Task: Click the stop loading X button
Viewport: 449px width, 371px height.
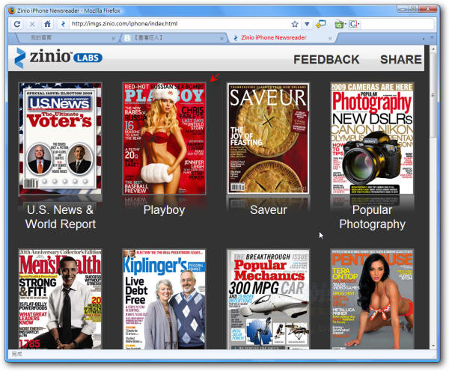Action: pos(32,24)
